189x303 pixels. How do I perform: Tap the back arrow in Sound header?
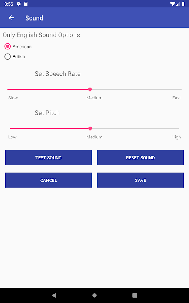[x=11, y=18]
